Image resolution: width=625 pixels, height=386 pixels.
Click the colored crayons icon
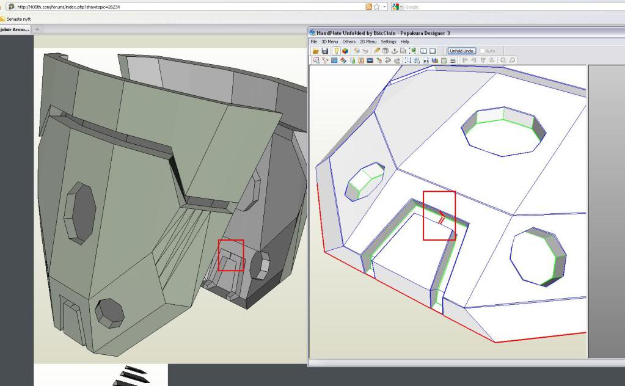pyautogui.click(x=343, y=60)
